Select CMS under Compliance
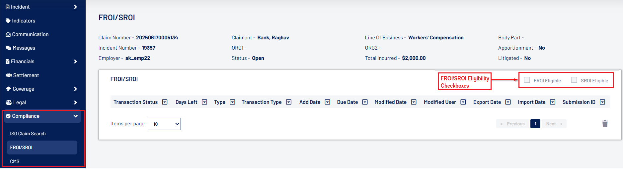The height and width of the screenshot is (170, 623). (15, 161)
